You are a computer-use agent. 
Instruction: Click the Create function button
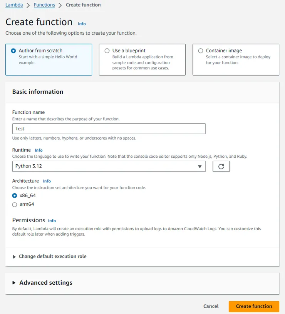pos(254,306)
